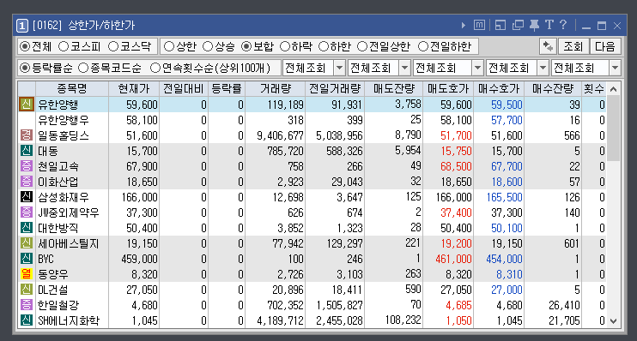Select the 전일하한 radio button
Viewport: 637px width, 341px height.
tap(423, 46)
